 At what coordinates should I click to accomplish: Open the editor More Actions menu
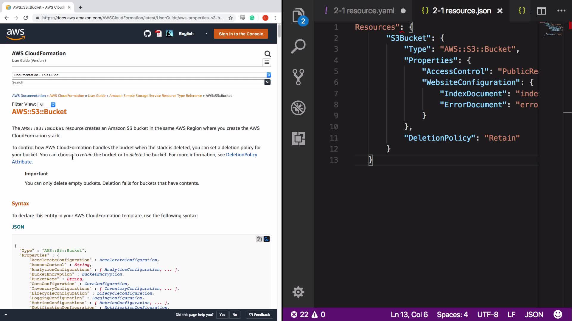click(x=561, y=11)
